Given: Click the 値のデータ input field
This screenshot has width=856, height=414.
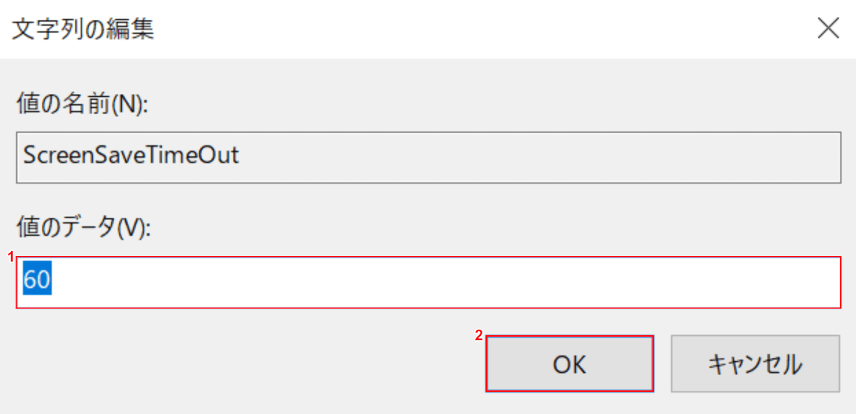Looking at the screenshot, I should coord(428,282).
